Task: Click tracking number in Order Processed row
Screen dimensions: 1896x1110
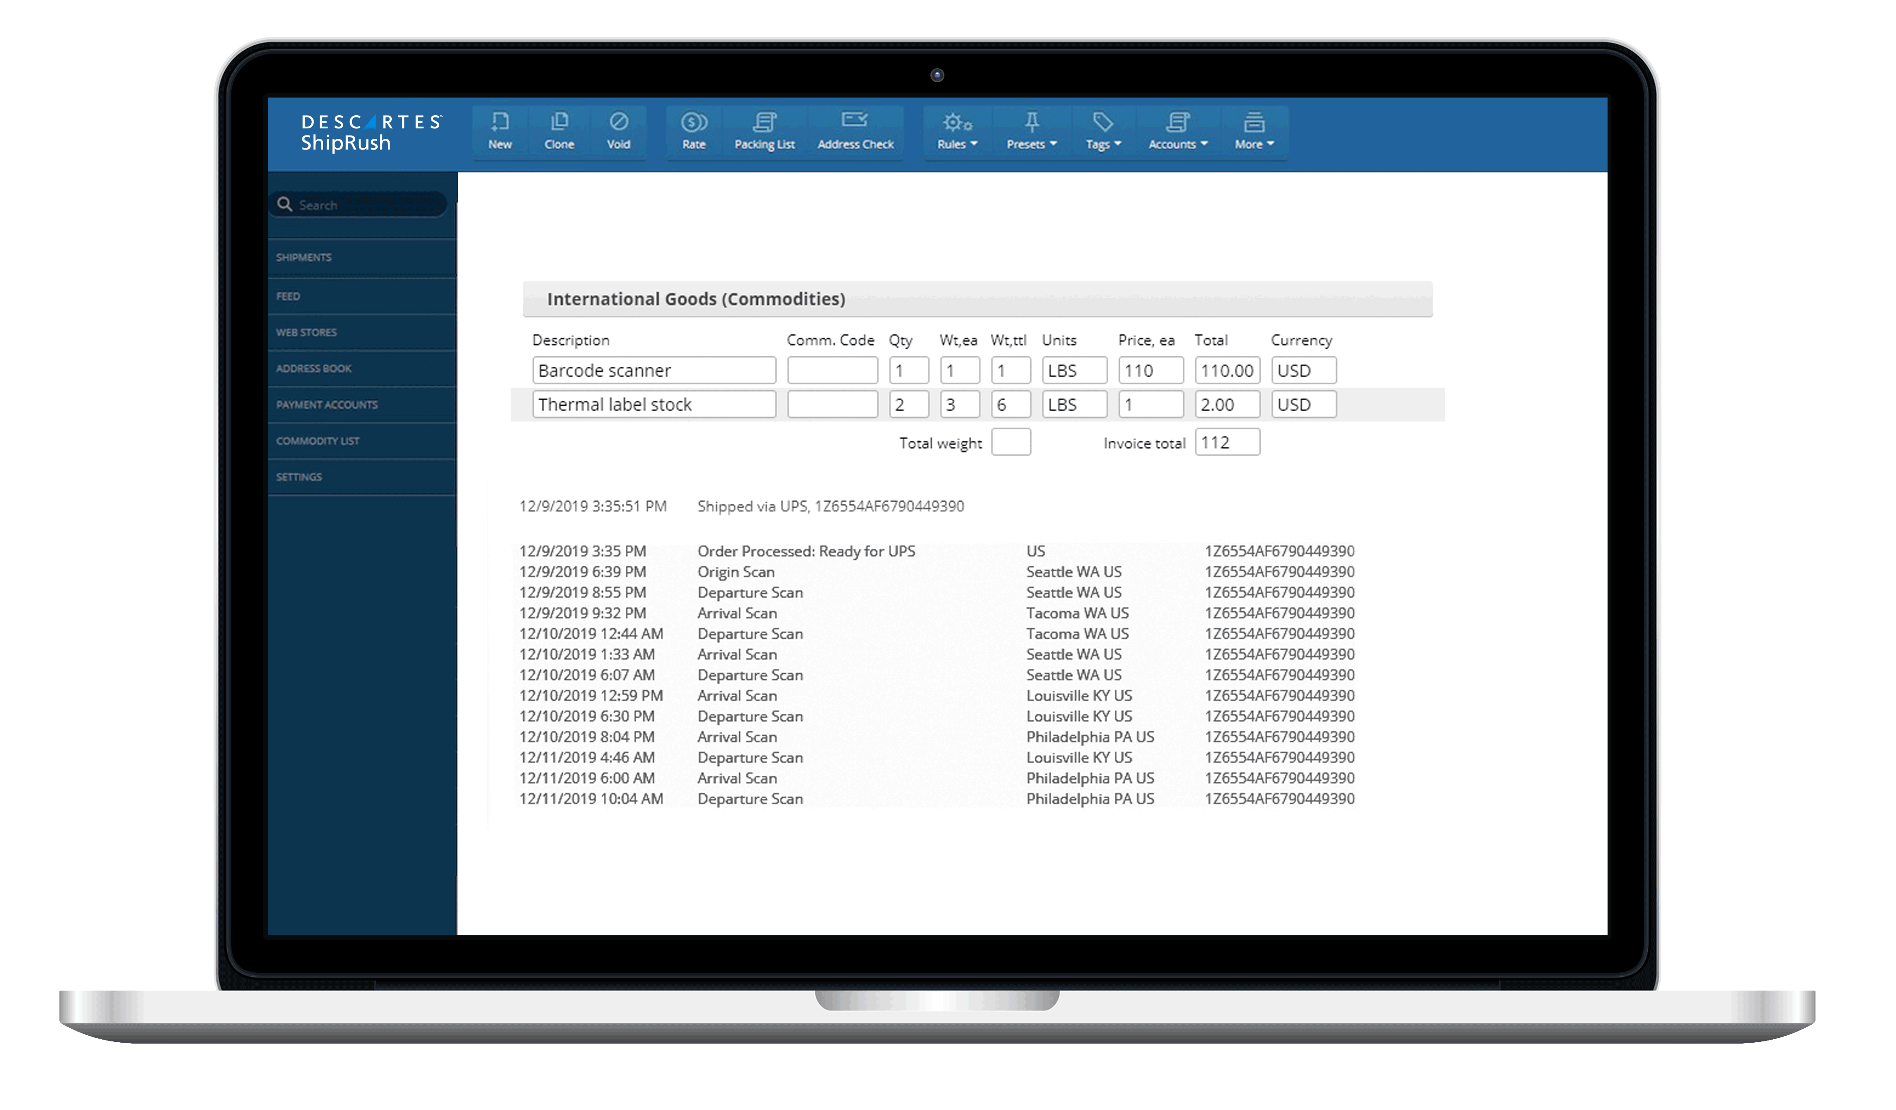Action: [x=1279, y=551]
